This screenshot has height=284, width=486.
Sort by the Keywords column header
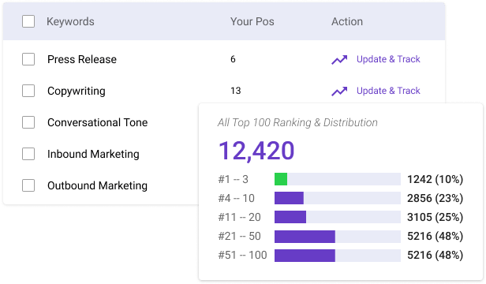pos(70,21)
